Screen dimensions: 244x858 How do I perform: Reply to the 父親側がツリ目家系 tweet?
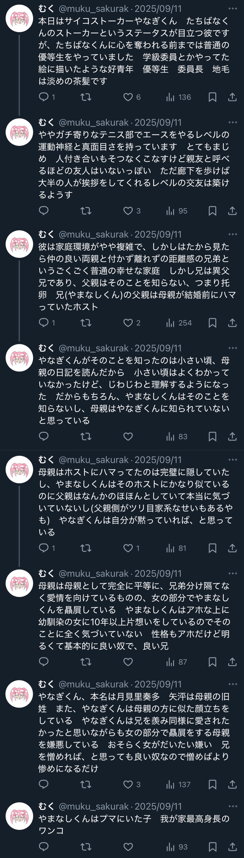click(44, 548)
